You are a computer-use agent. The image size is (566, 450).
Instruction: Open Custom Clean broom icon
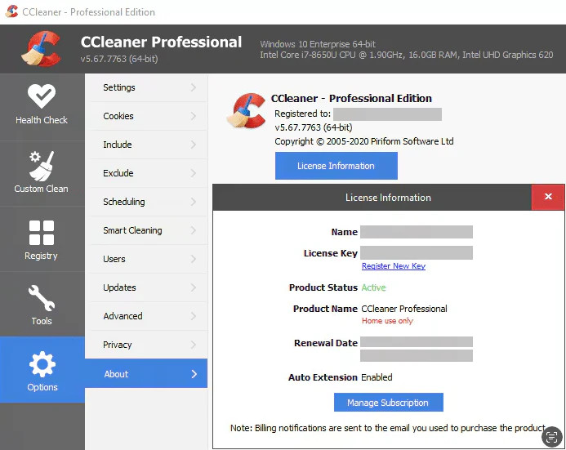[x=42, y=166]
